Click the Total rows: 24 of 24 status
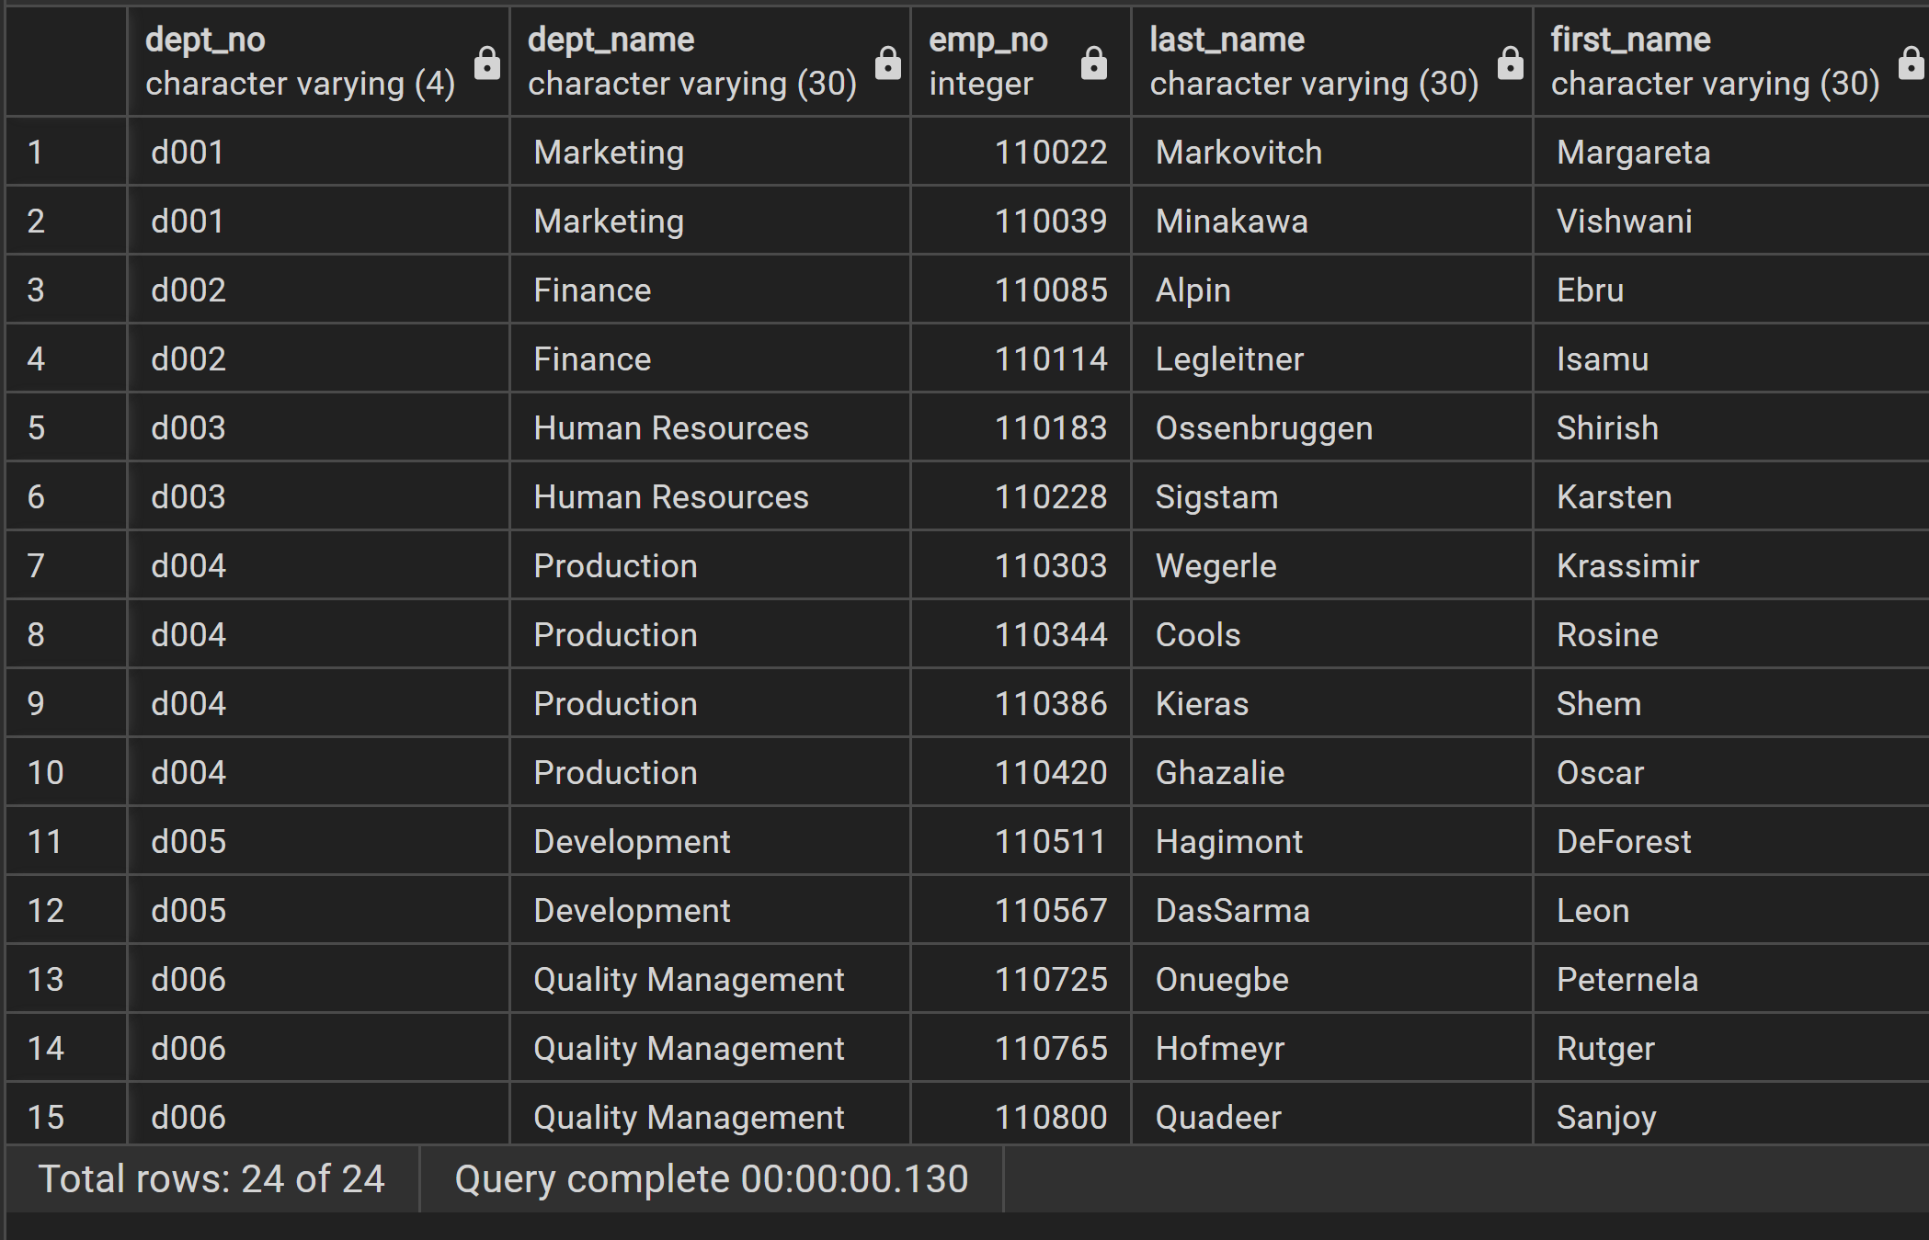Screen dimensions: 1929x1240 211,1179
